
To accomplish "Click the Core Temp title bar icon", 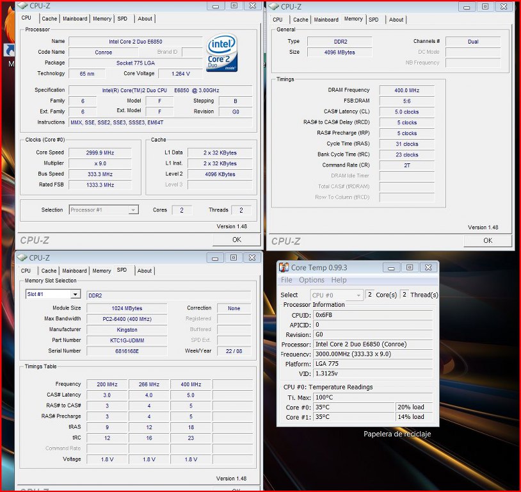I will (x=284, y=267).
